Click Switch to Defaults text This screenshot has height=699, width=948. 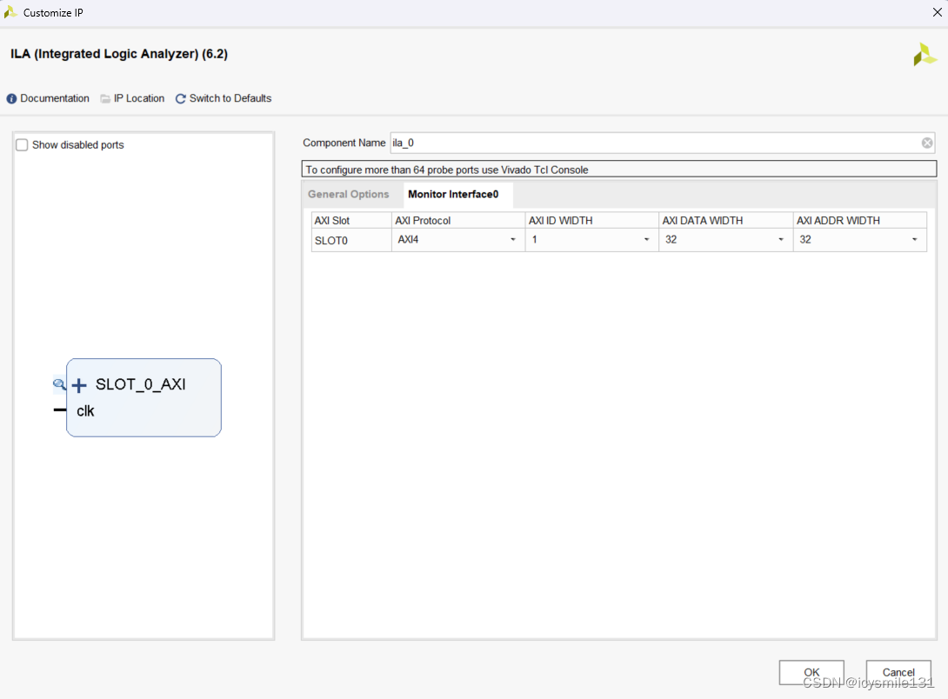[230, 98]
